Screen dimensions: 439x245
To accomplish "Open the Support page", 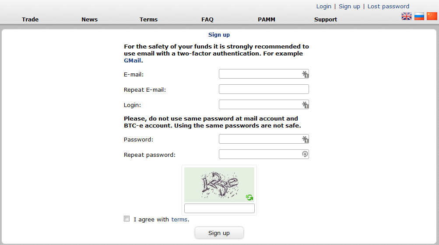I will (x=326, y=20).
